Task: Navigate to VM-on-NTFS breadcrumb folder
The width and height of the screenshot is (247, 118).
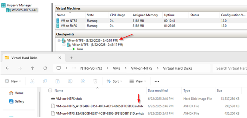Action: pos(142,68)
